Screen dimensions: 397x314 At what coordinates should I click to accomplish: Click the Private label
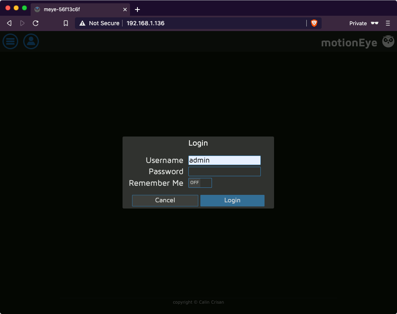[358, 23]
